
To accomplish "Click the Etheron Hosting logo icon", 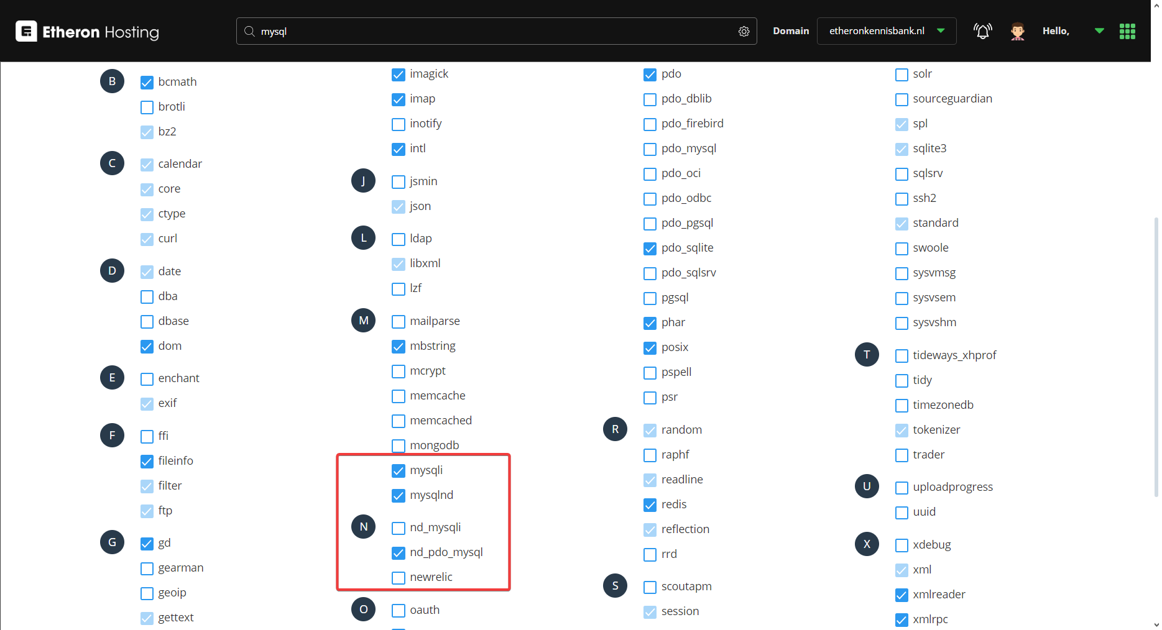I will point(26,31).
